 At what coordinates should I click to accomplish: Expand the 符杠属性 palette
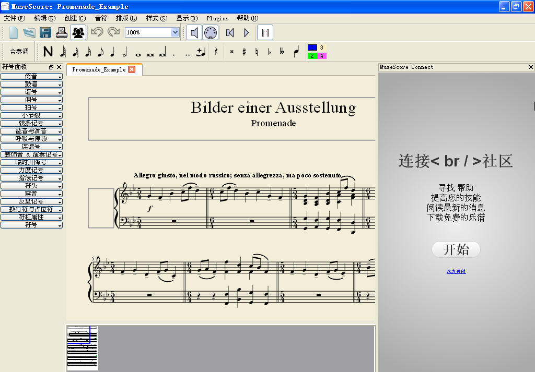pyautogui.click(x=31, y=218)
